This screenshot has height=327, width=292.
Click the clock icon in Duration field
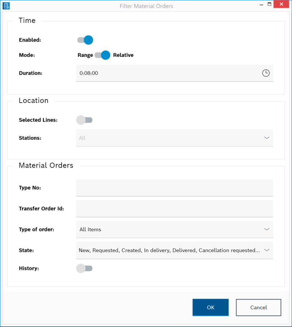[266, 73]
